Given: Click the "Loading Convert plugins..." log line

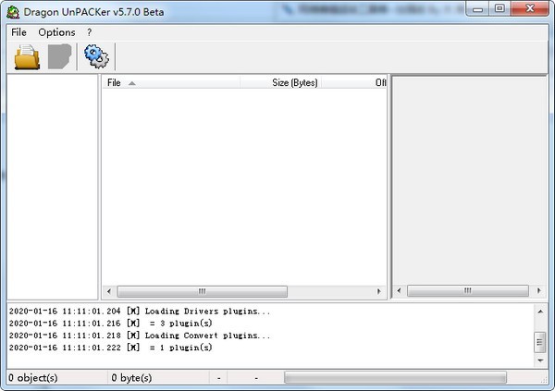Looking at the screenshot, I should 140,336.
